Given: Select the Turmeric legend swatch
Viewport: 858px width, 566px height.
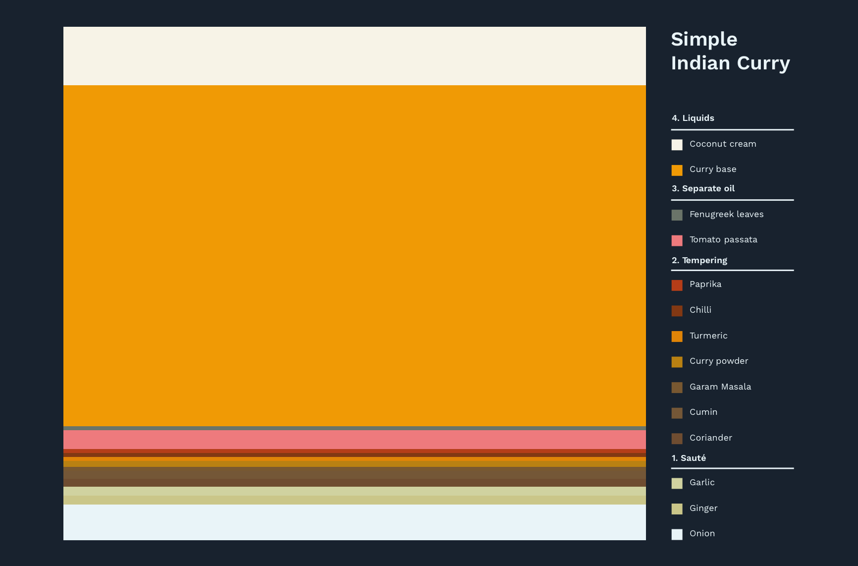Looking at the screenshot, I should [677, 337].
